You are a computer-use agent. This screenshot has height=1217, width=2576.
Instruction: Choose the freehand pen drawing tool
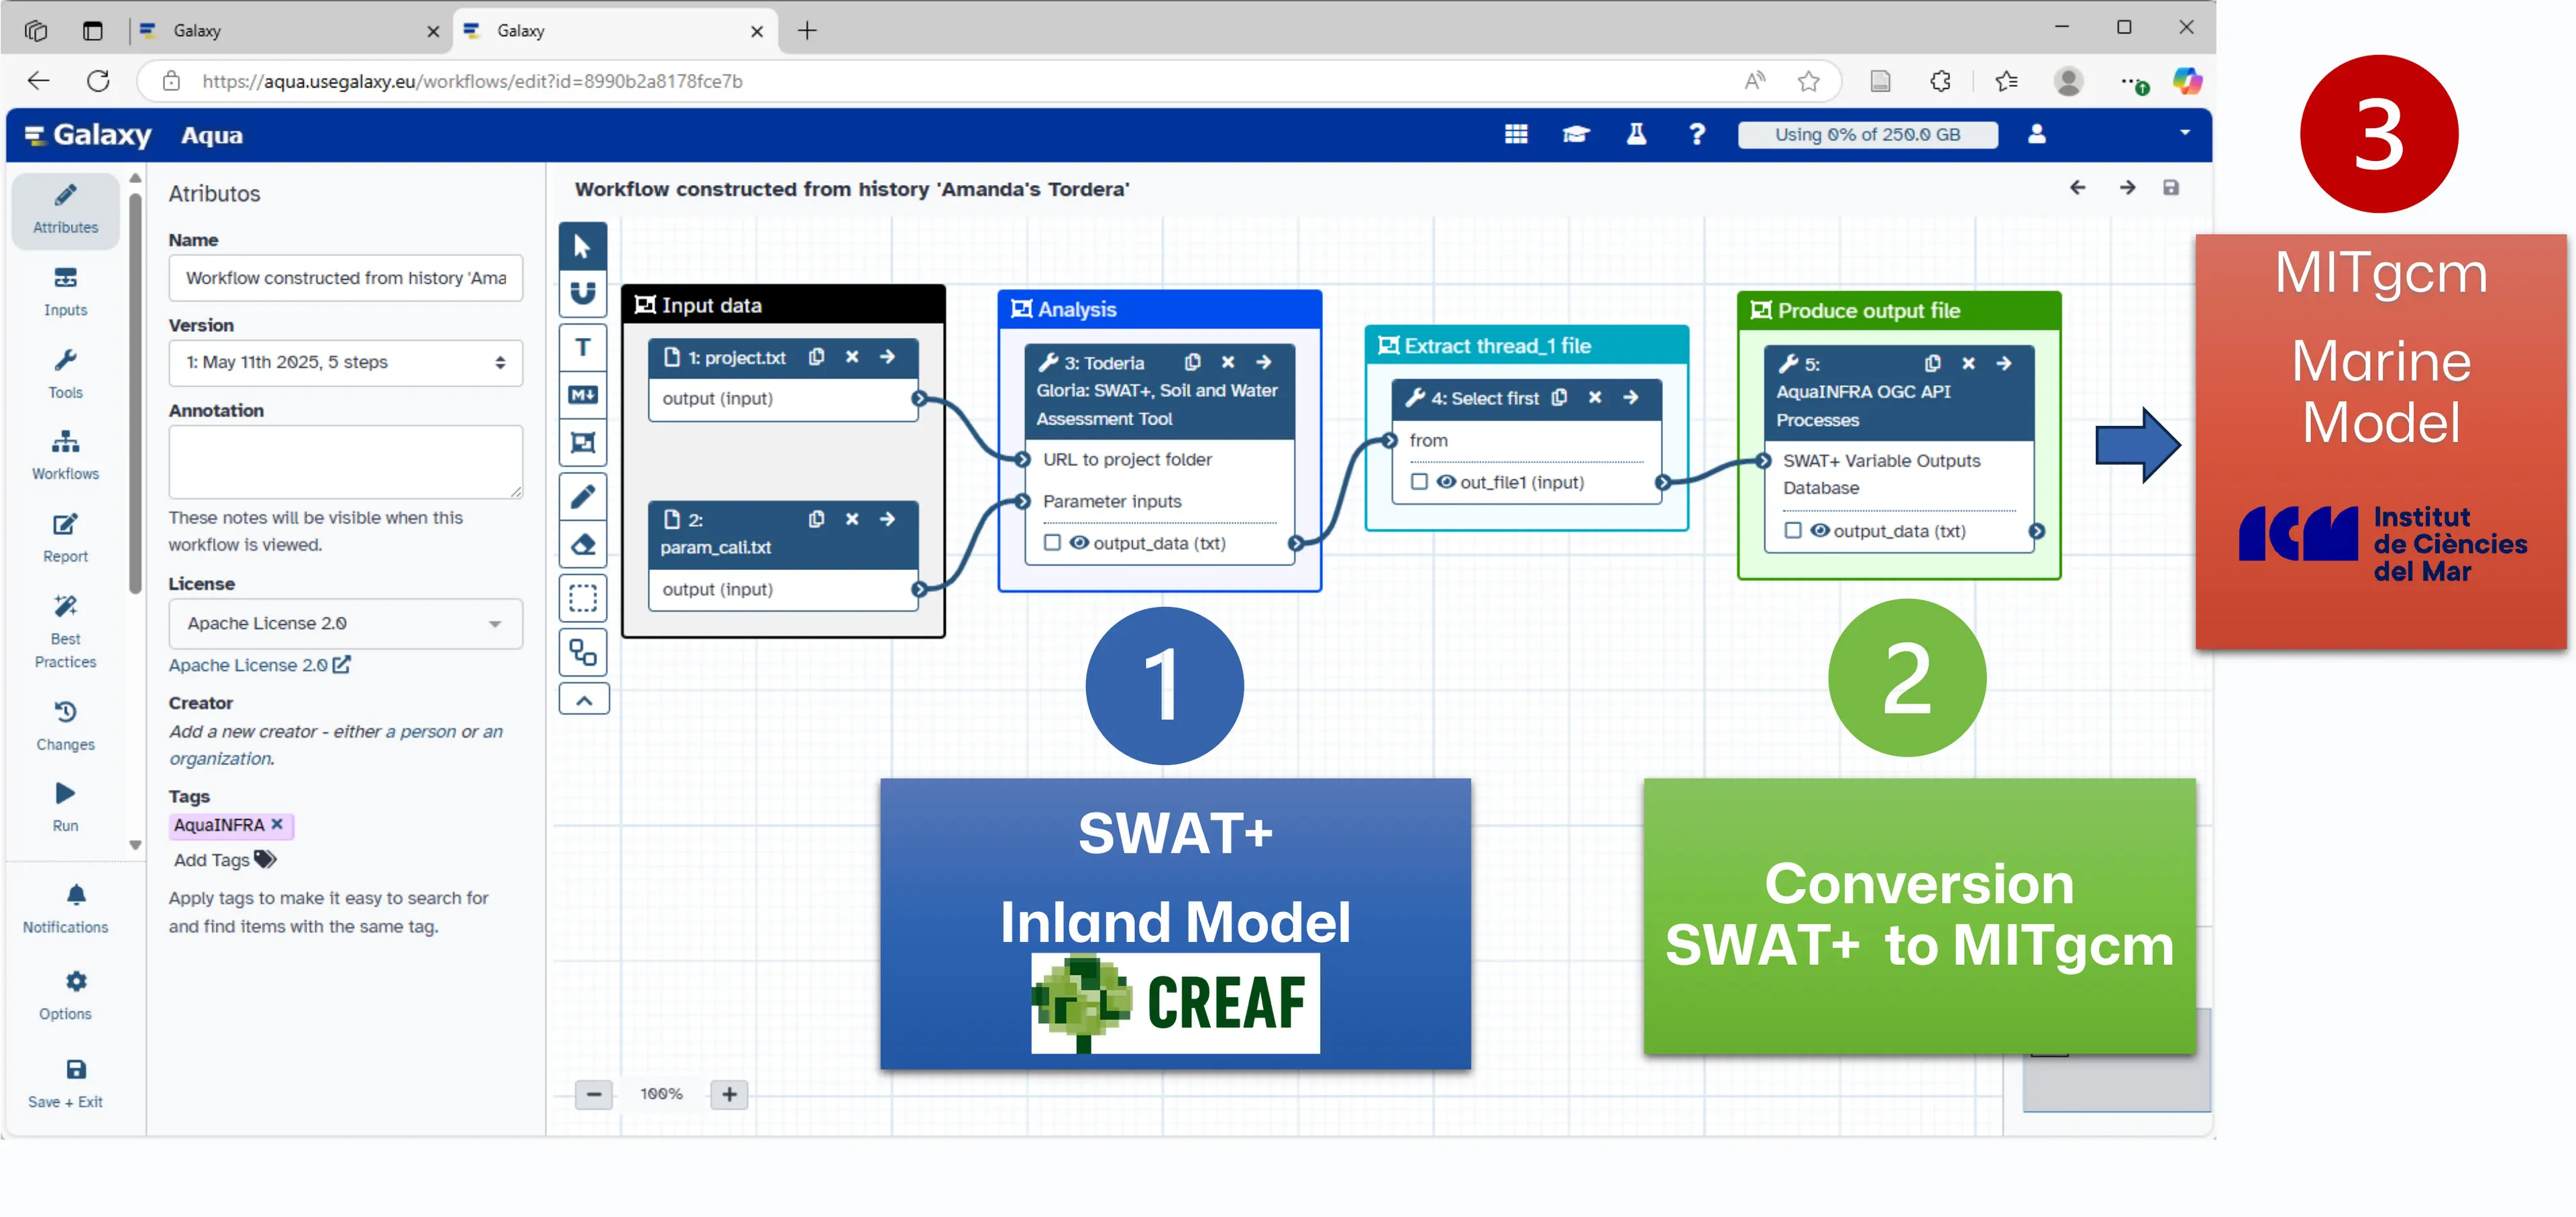(583, 496)
